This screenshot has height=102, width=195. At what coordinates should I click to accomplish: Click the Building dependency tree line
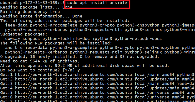point(30,12)
